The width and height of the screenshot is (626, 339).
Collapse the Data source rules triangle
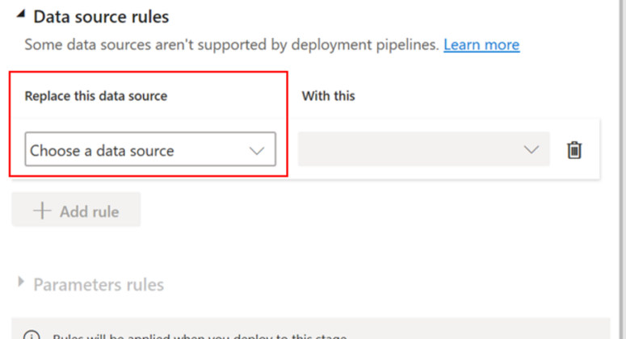tap(19, 15)
